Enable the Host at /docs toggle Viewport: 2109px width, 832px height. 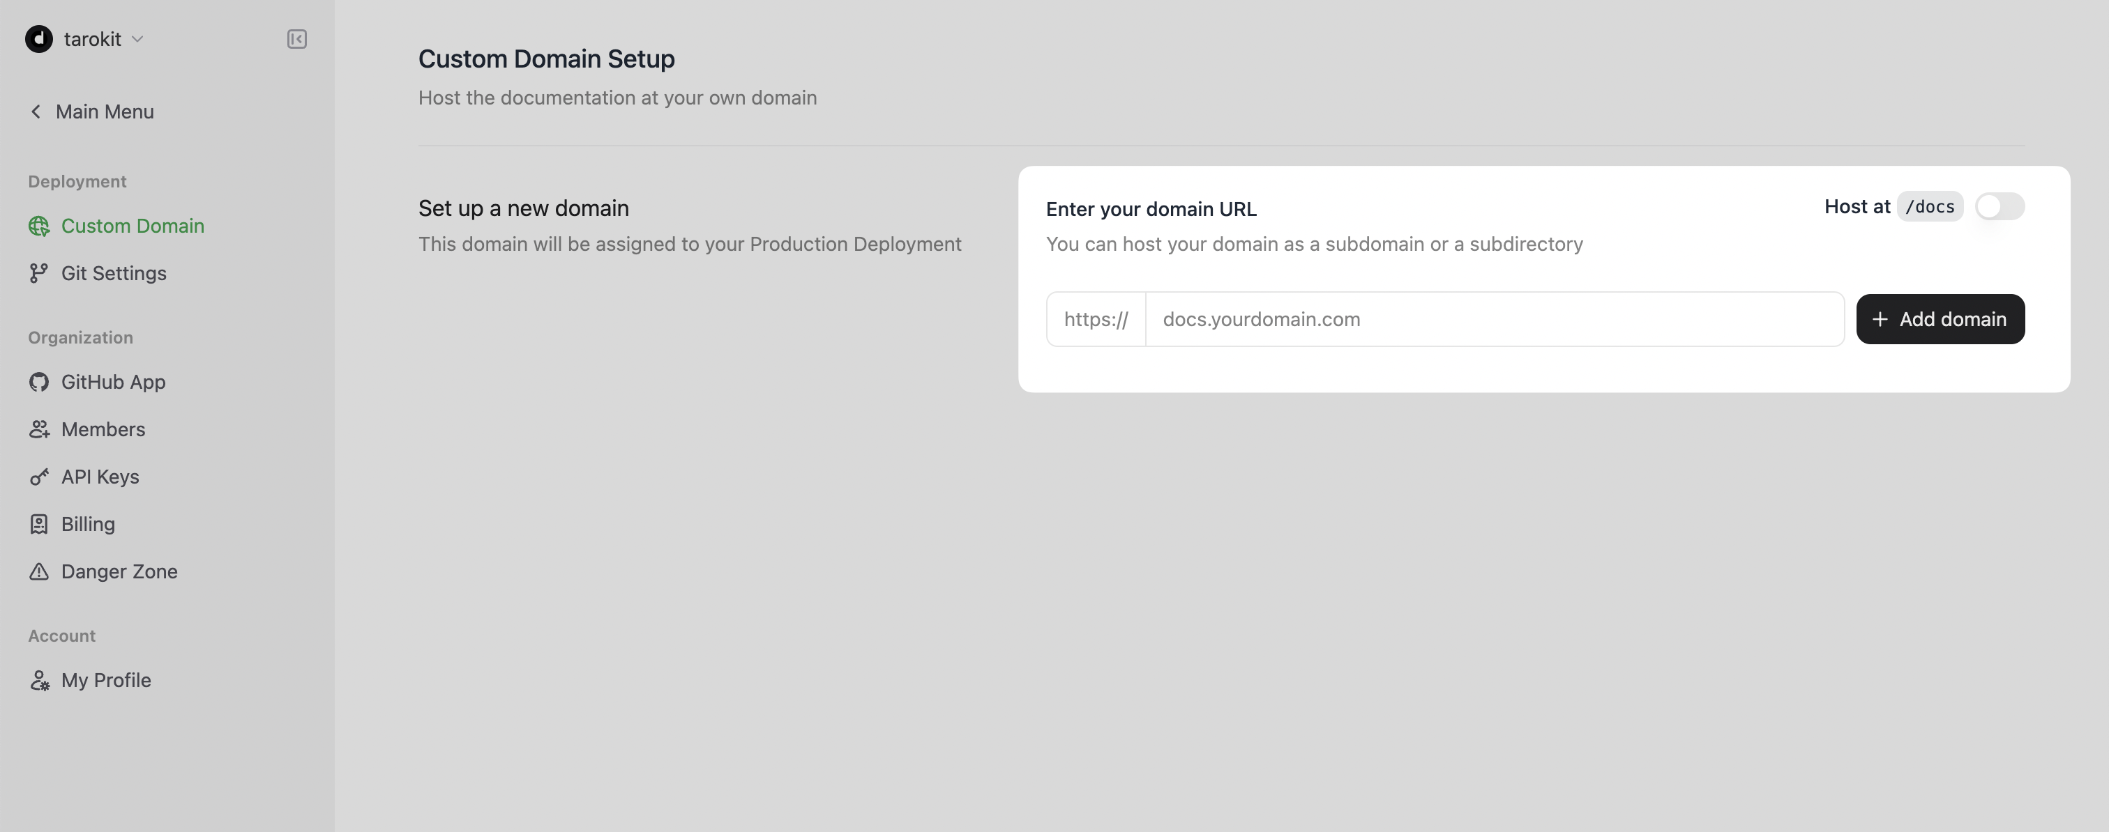click(x=2000, y=206)
